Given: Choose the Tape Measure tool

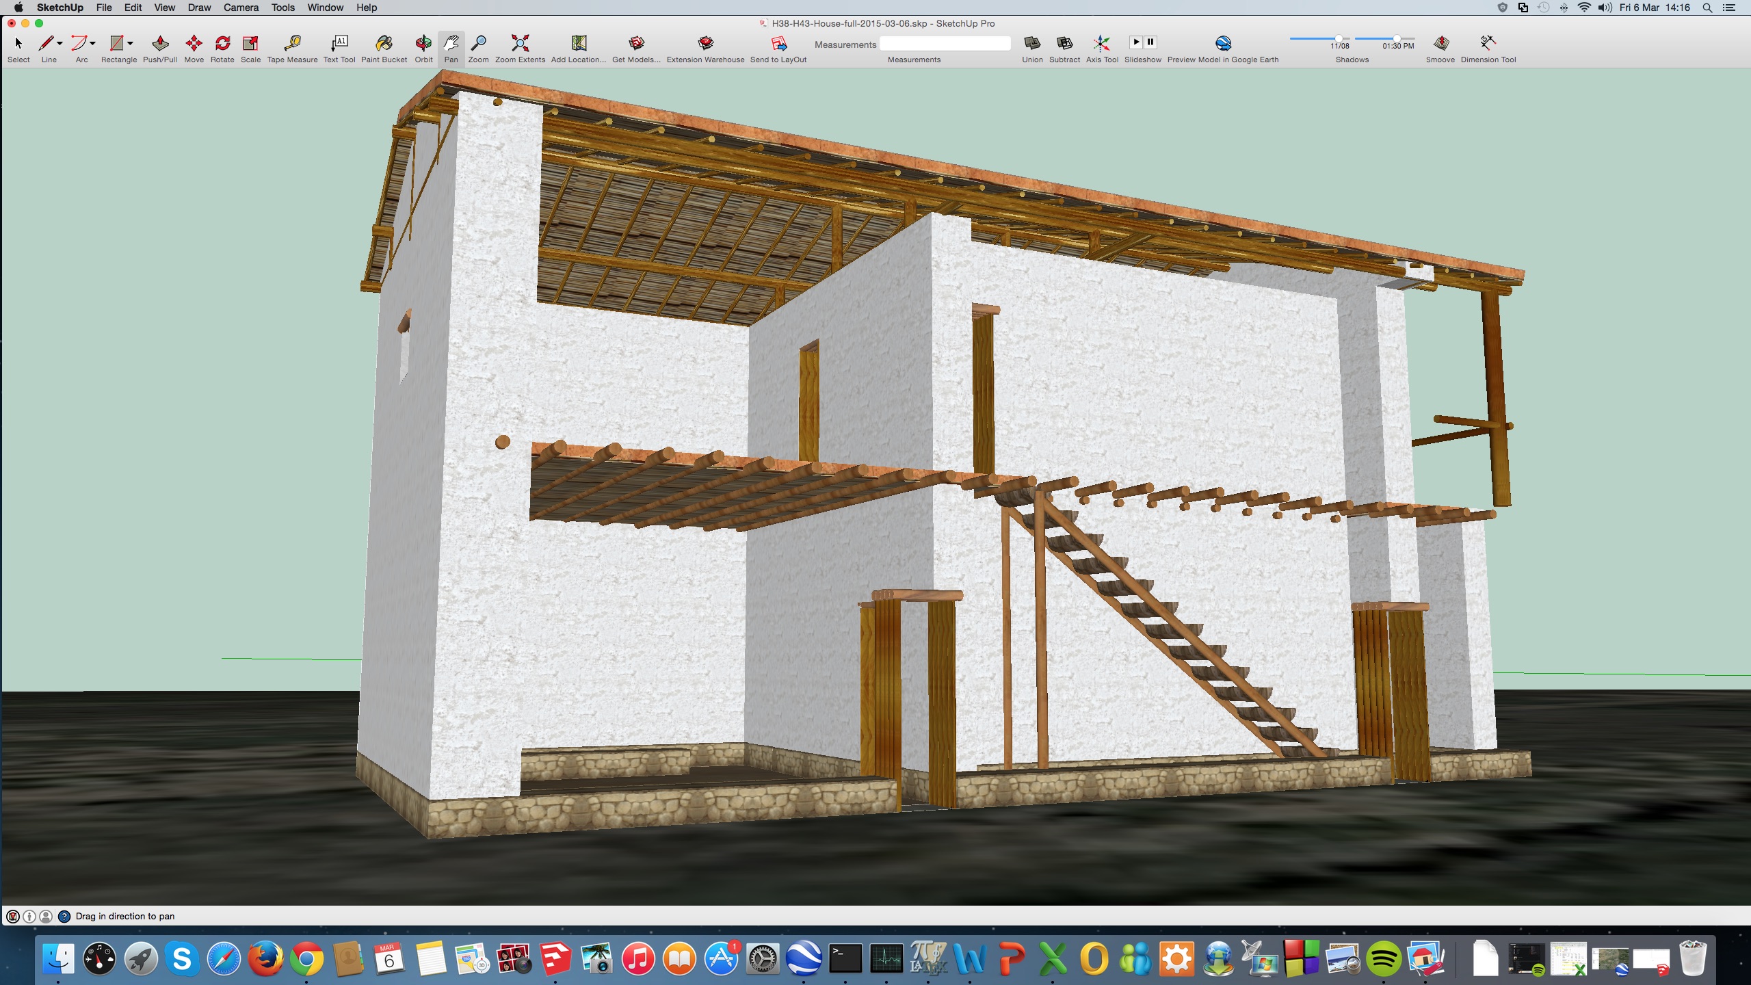Looking at the screenshot, I should point(292,44).
